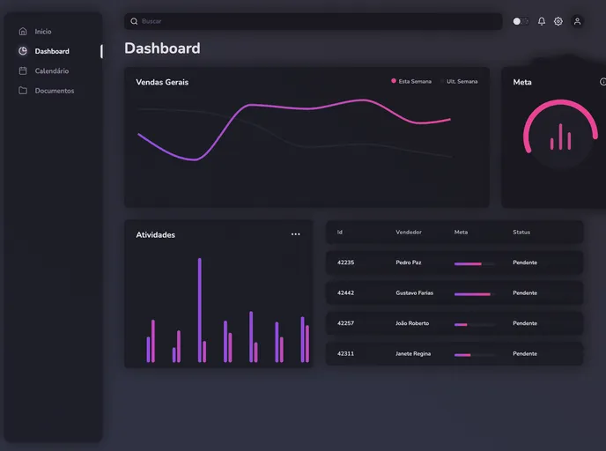606x451 pixels.
Task: Open notifications bell icon
Action: [542, 21]
